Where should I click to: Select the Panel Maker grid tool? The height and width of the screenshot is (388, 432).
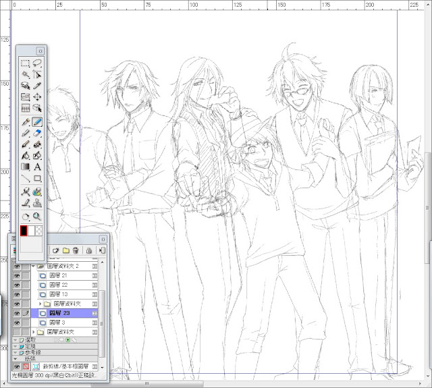coord(26,108)
